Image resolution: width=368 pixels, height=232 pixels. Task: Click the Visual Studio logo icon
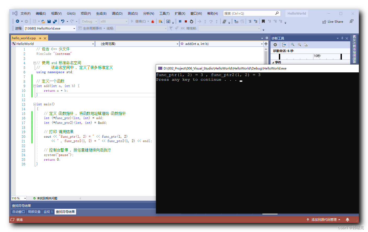(x=15, y=13)
